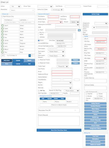The width and height of the screenshot is (109, 148).
Task: Open the CDL State dropdown
Action: (x=101, y=58)
